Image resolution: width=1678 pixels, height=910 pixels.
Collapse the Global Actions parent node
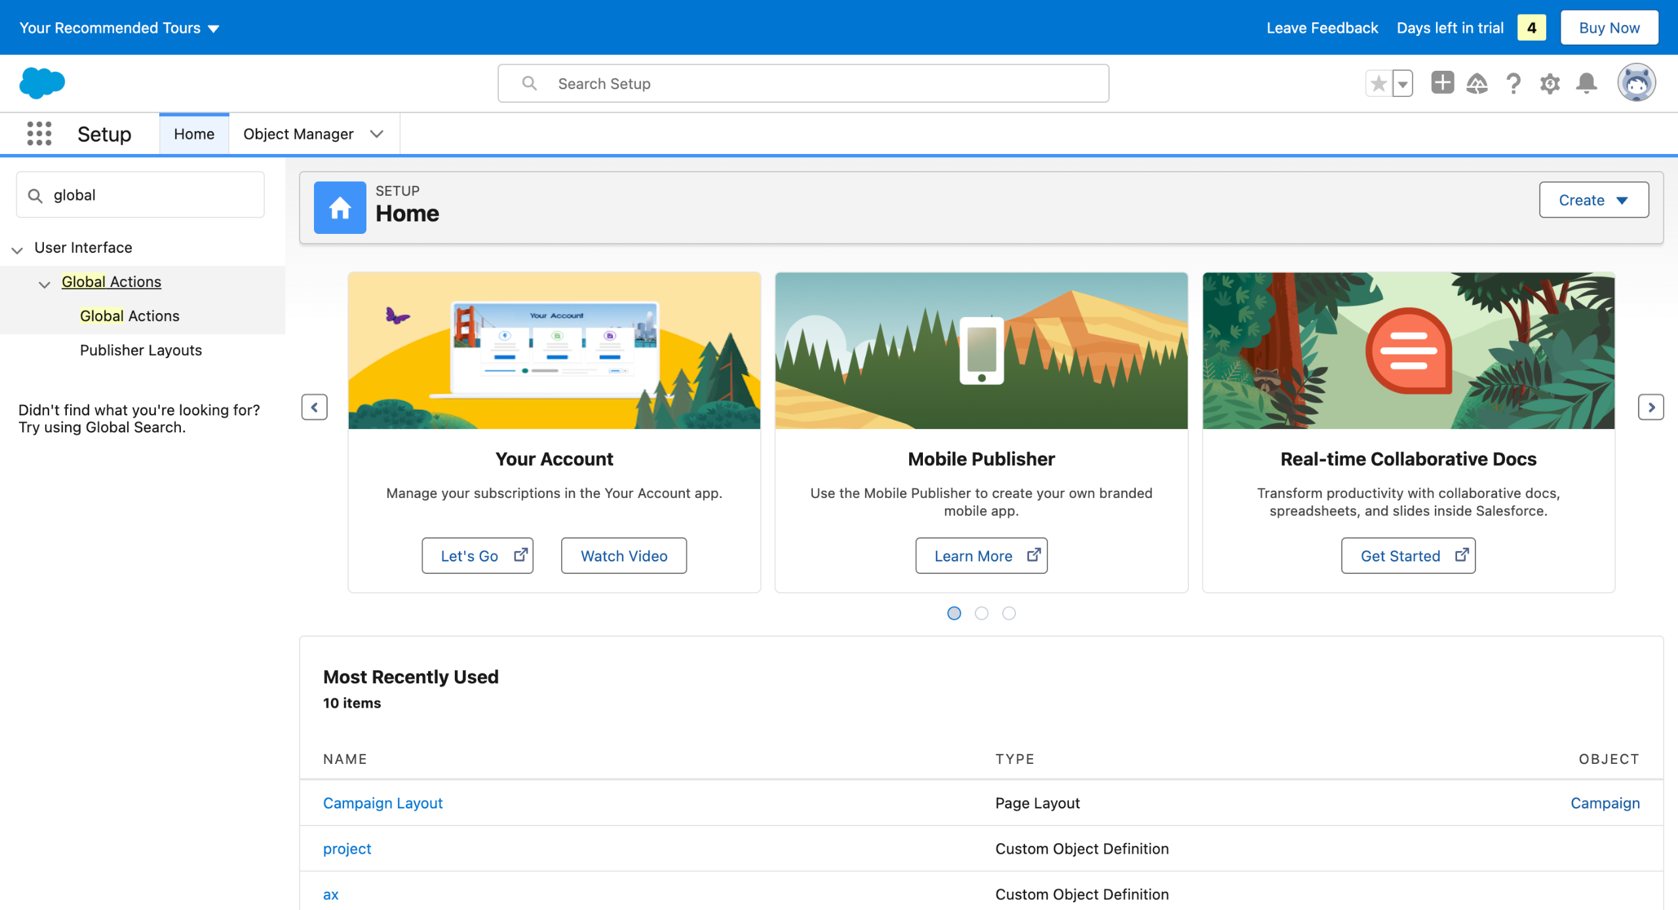(45, 284)
